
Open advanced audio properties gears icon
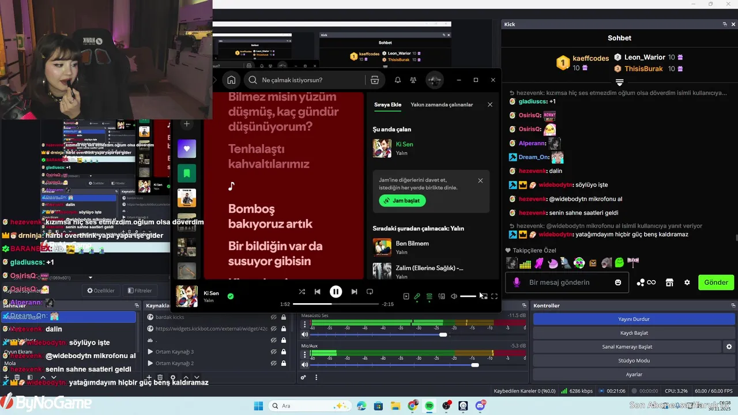pos(303,378)
